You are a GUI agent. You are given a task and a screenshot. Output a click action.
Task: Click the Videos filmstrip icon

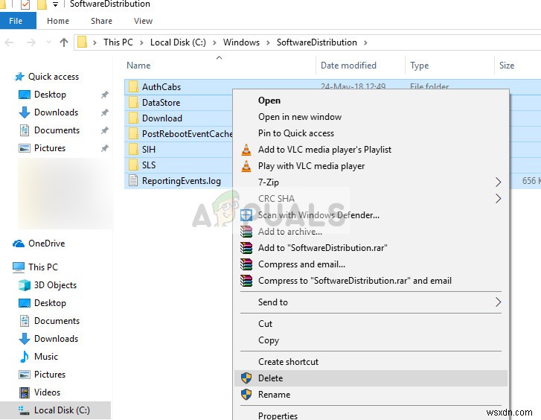(24, 392)
